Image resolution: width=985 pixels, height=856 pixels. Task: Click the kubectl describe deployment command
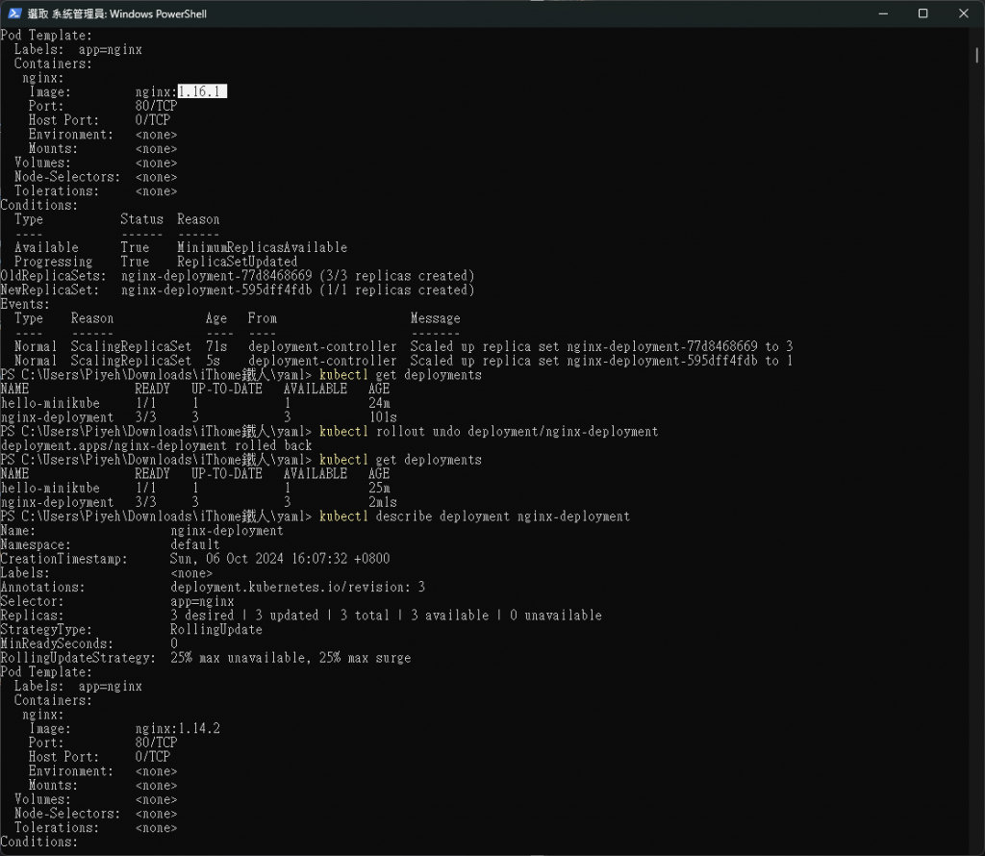(474, 516)
